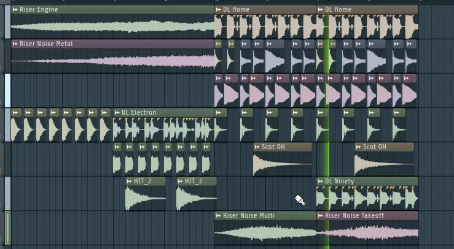Select the "DL Electron" clip title
The height and width of the screenshot is (249, 454).
tap(139, 112)
